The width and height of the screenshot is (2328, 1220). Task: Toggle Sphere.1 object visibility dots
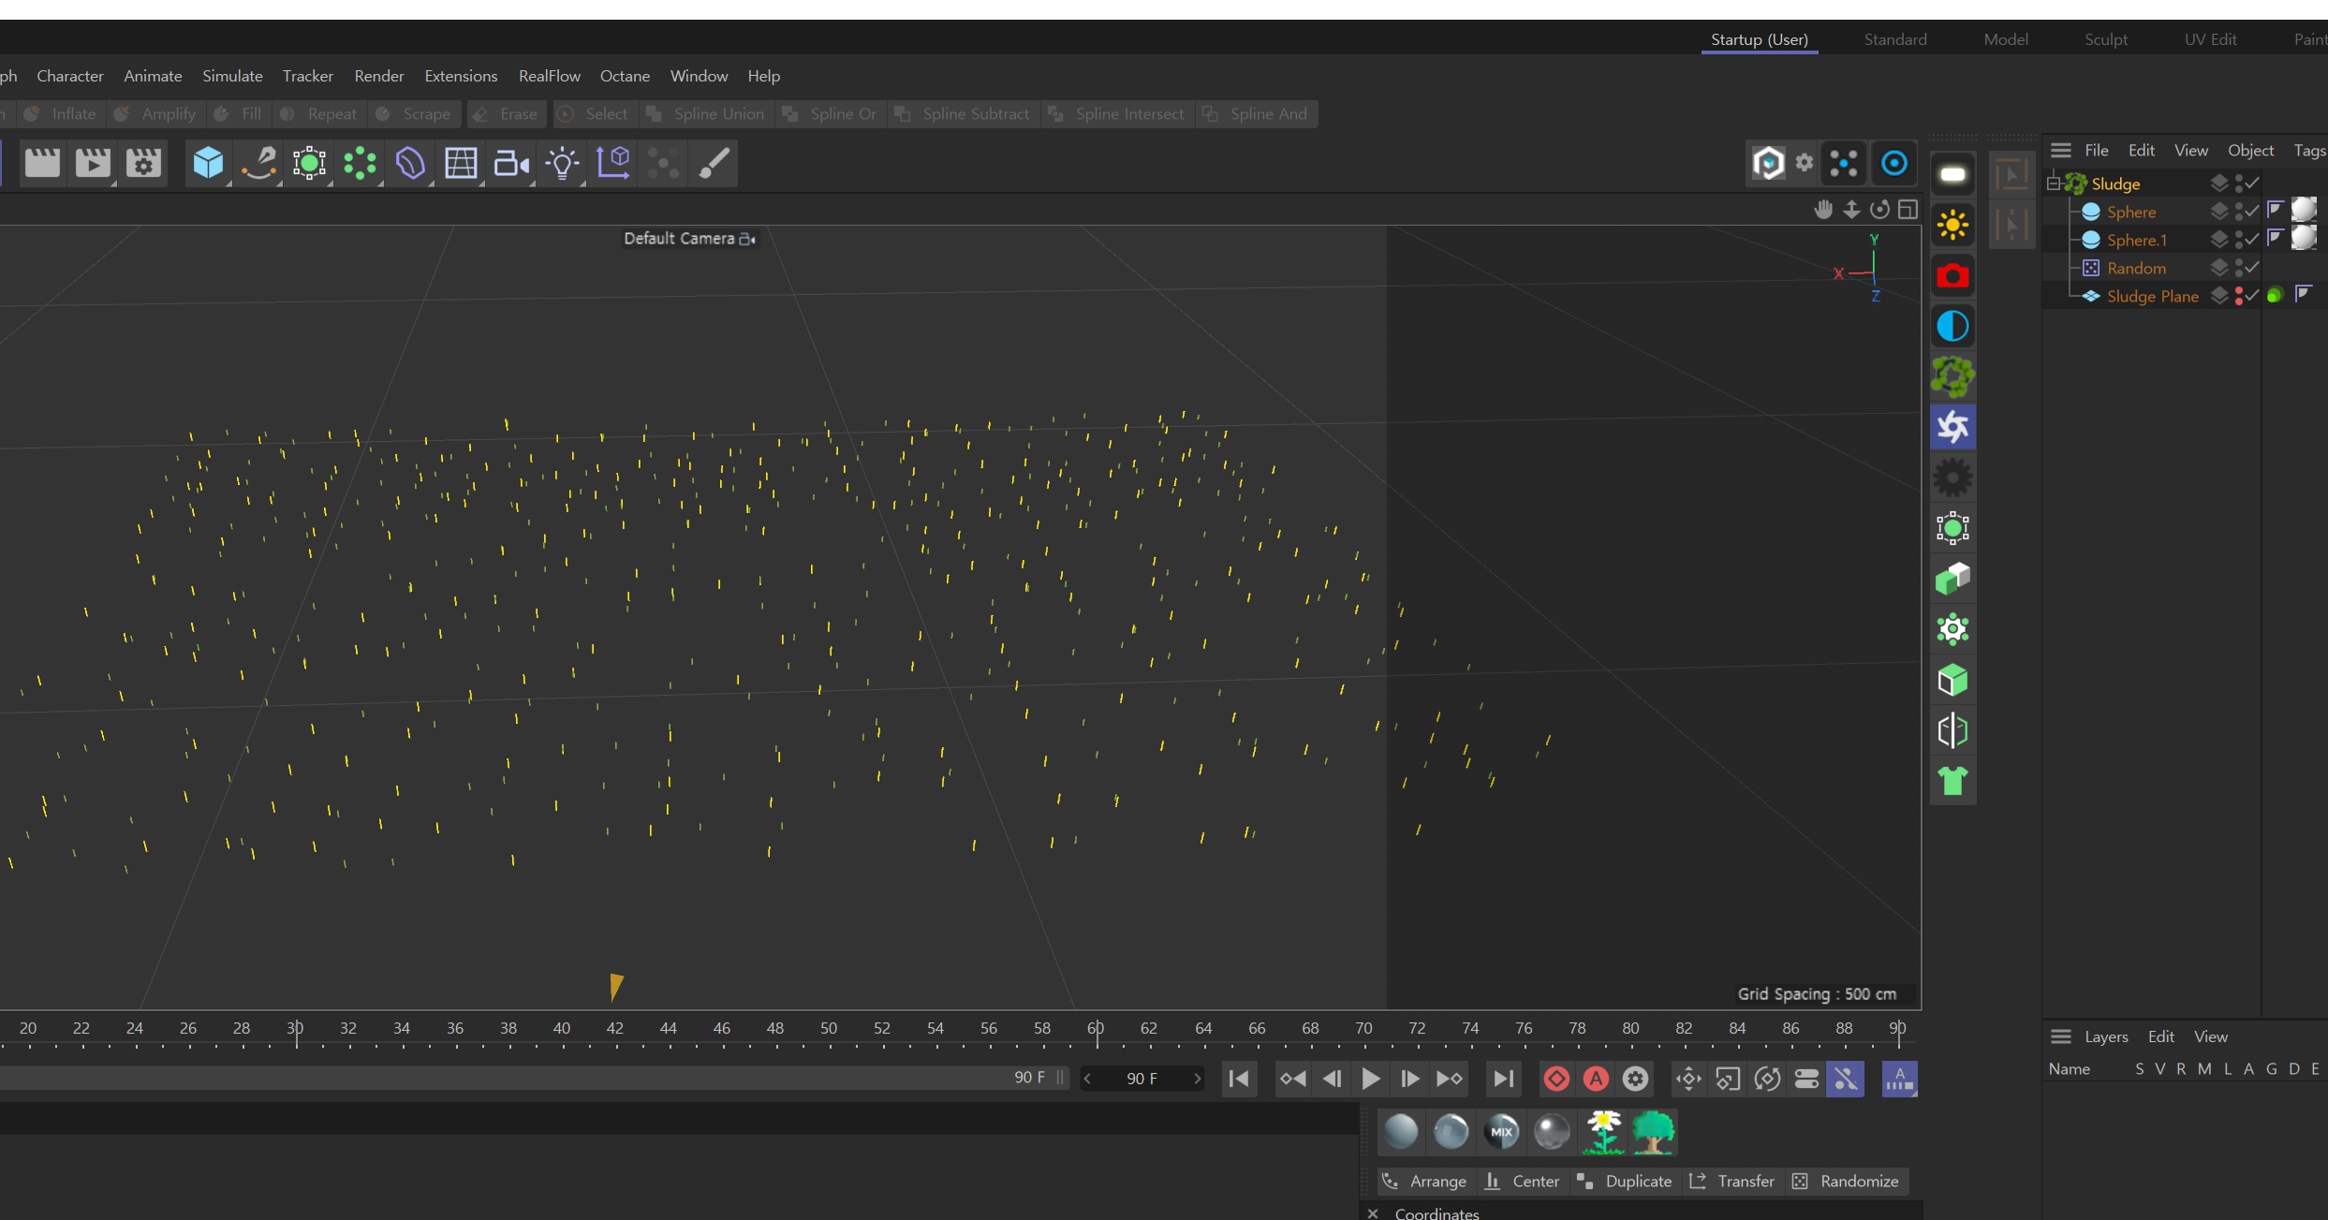tap(2239, 240)
